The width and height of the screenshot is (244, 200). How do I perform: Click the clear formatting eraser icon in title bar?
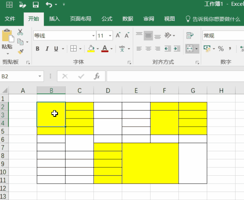point(23,4)
